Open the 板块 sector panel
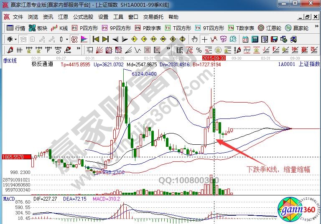Screen dimensions: 321x224 (x=38, y=28)
